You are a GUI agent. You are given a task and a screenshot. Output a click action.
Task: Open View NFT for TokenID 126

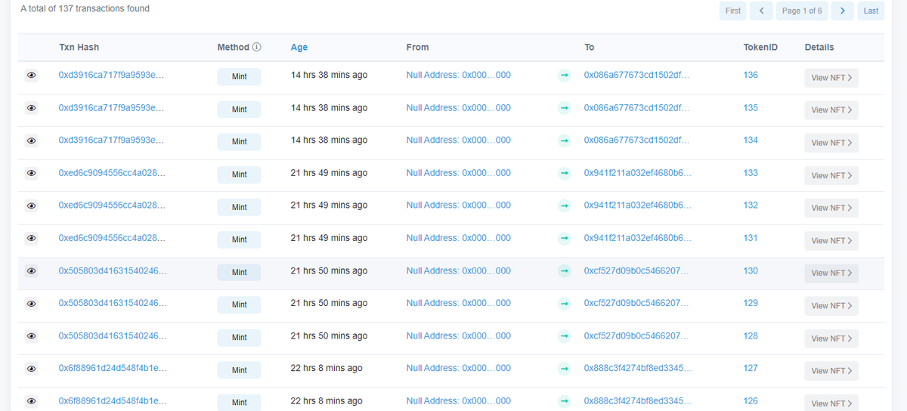coord(831,403)
